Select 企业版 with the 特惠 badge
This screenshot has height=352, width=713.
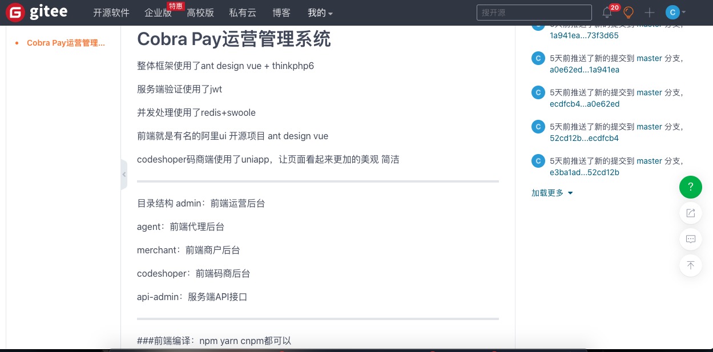coord(158,13)
